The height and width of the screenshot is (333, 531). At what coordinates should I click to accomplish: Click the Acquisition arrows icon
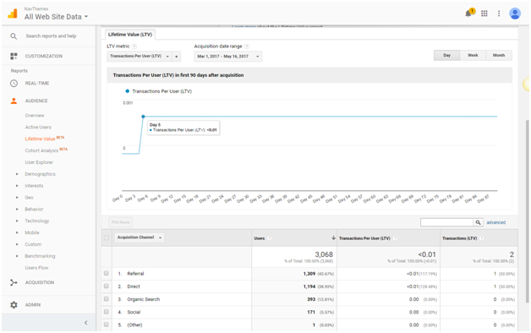(14, 282)
